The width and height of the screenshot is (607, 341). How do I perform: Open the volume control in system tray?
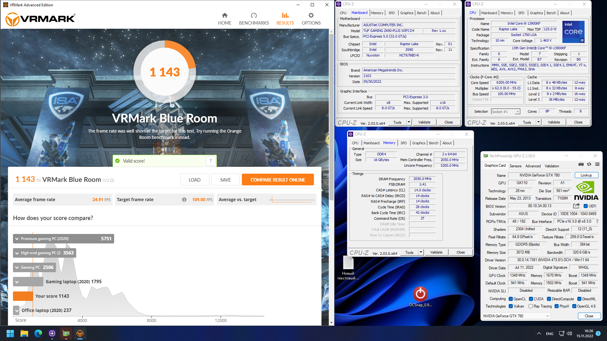pyautogui.click(x=569, y=333)
